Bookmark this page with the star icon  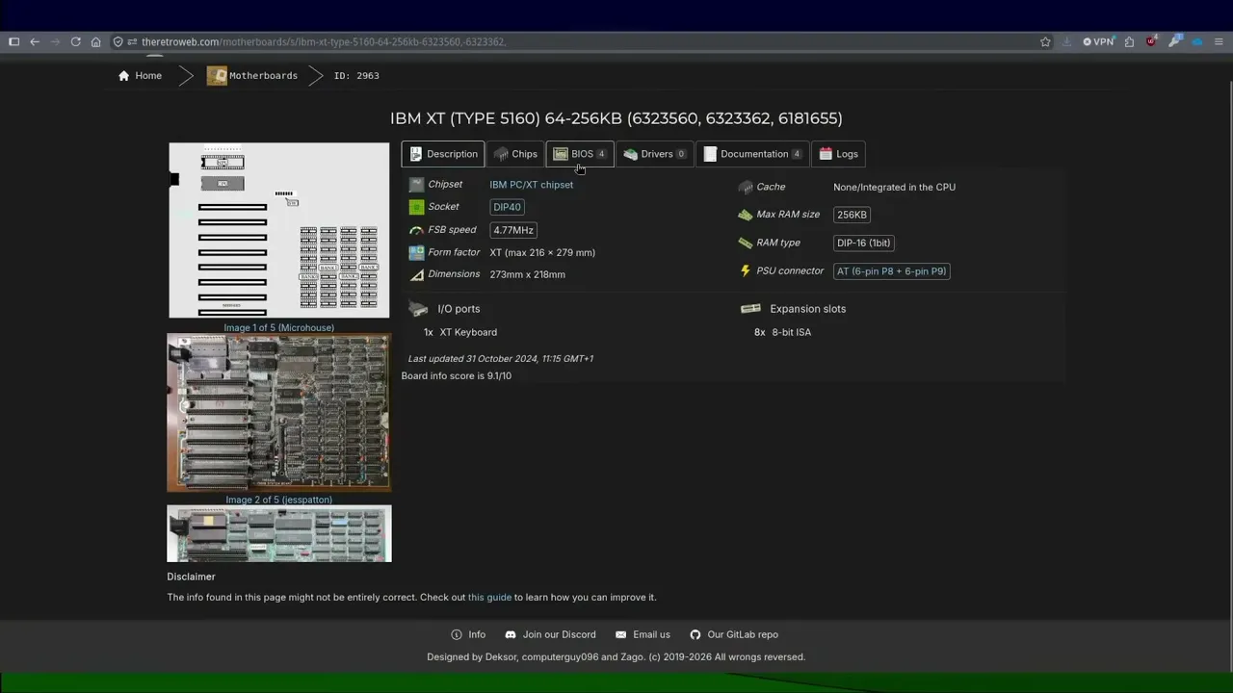[1045, 41]
